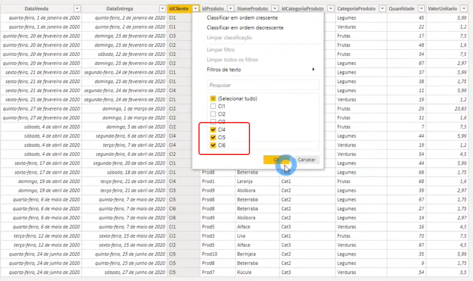473x281 pixels.
Task: Check the CI1 filter checkbox
Action: [213, 106]
